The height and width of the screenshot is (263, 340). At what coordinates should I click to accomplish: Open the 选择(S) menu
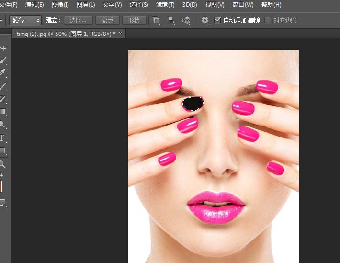139,5
